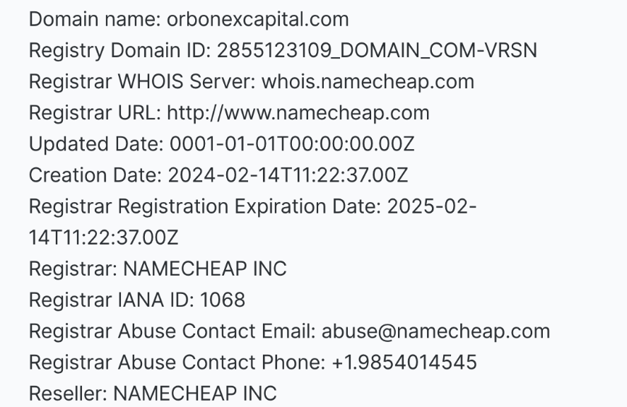This screenshot has height=407, width=627.
Task: Click the 'Registrar Abuse Contact Phone:' label
Action: click(x=177, y=362)
